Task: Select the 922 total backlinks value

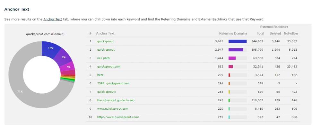Action: [x=260, y=117]
